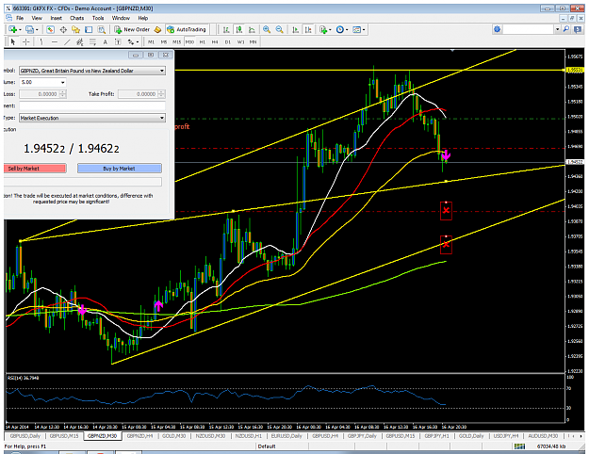Image resolution: width=589 pixels, height=454 pixels.
Task: Toggle the Terminal panel icon
Action: 89,29
